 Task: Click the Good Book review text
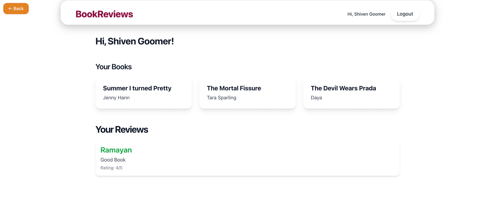point(113,160)
